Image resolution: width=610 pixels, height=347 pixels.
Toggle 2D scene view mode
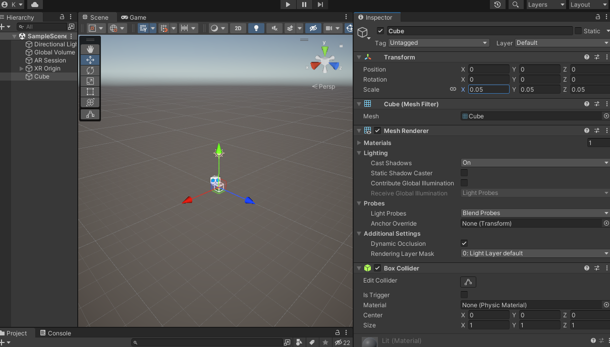(x=238, y=28)
